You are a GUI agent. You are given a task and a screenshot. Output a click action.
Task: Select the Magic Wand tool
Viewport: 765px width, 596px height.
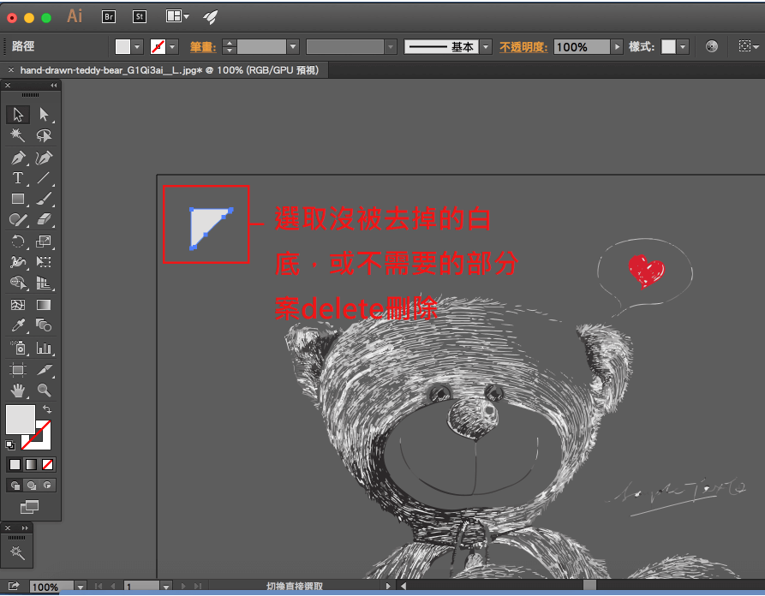point(17,135)
